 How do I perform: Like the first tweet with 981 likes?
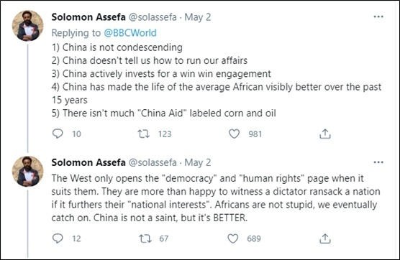point(234,134)
